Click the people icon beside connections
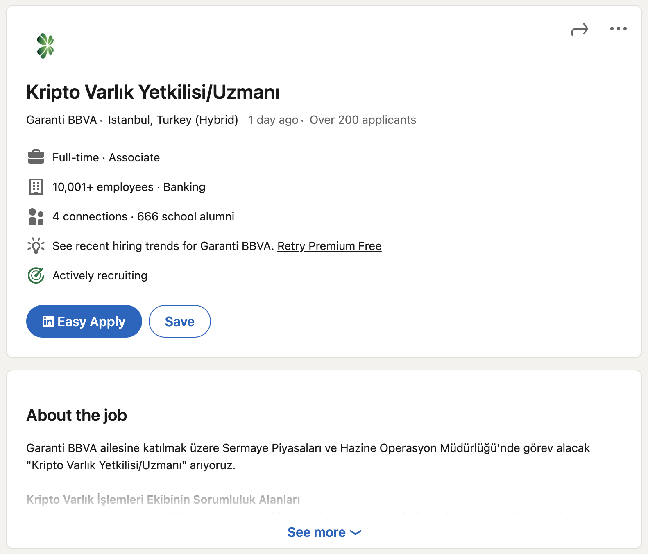Screen dimensions: 648x554 36,216
